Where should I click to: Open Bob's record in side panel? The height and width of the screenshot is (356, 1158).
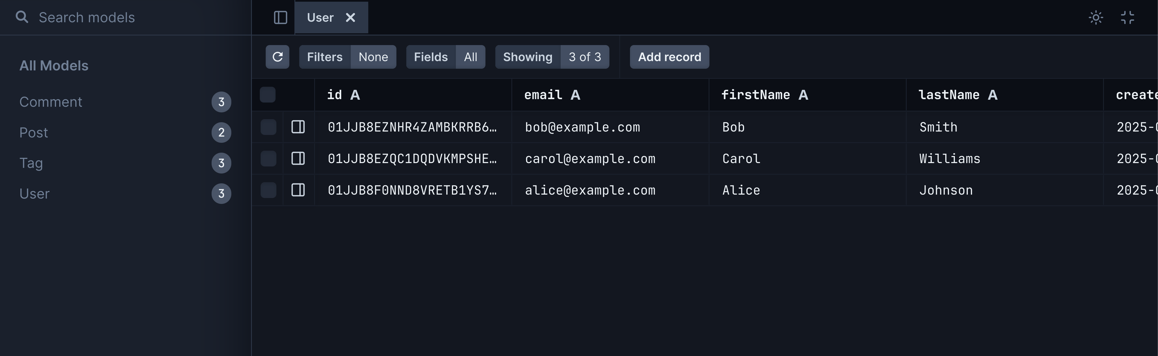[x=298, y=127]
